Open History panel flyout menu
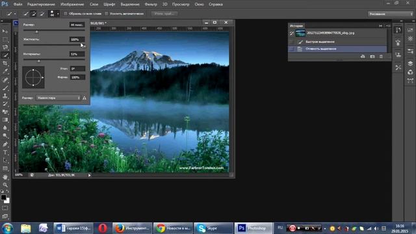The height and width of the screenshot is (234, 416). (x=387, y=26)
